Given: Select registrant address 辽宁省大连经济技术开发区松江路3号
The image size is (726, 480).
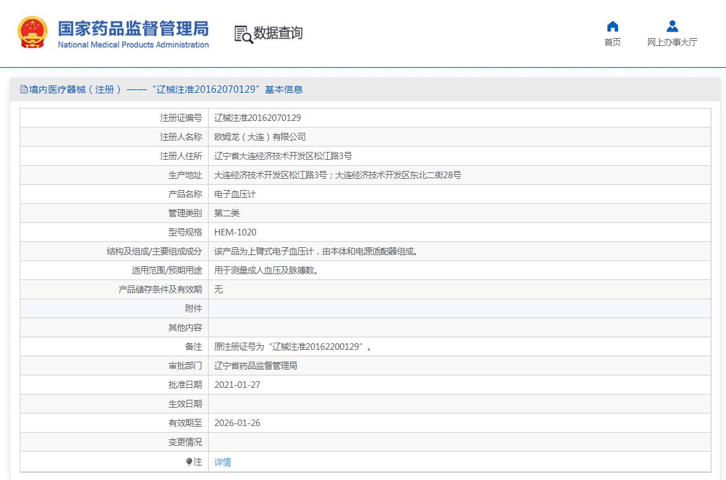Looking at the screenshot, I should pyautogui.click(x=283, y=156).
